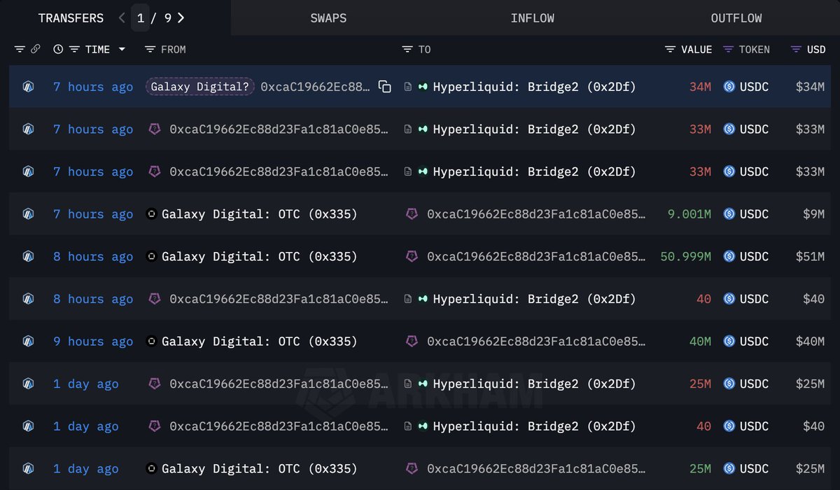Viewport: 840px width, 490px height.
Task: Click USDC token icon in the $34M row
Action: click(x=729, y=87)
